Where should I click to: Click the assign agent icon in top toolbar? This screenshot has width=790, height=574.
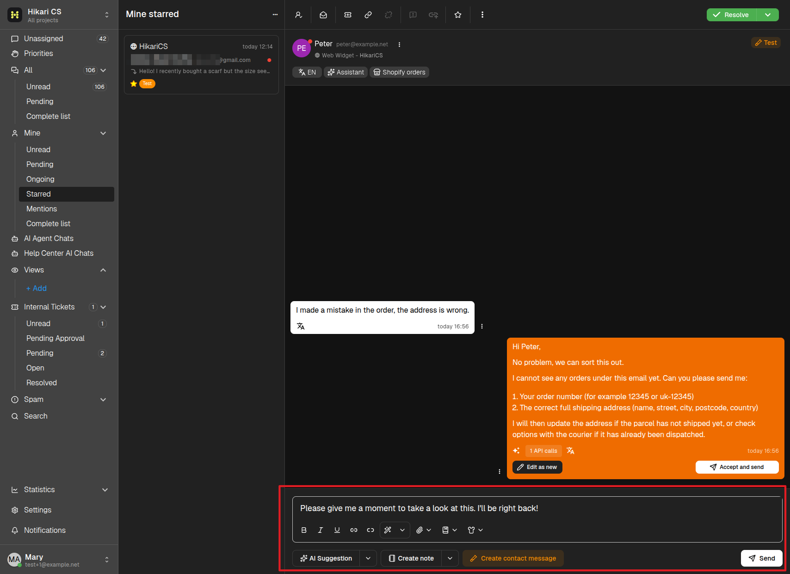[299, 15]
